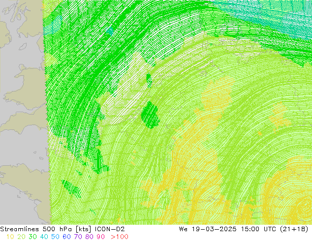Select the 10 kts legend value
The image size is (312, 241).
click(x=10, y=237)
